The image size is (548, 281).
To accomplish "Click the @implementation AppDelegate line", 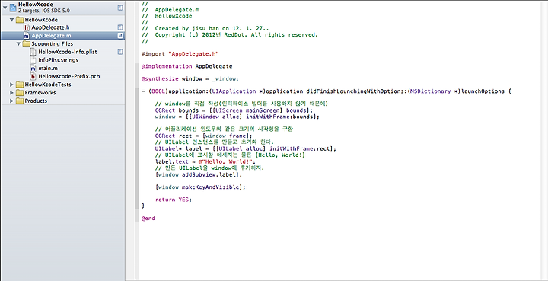I will pyautogui.click(x=186, y=66).
